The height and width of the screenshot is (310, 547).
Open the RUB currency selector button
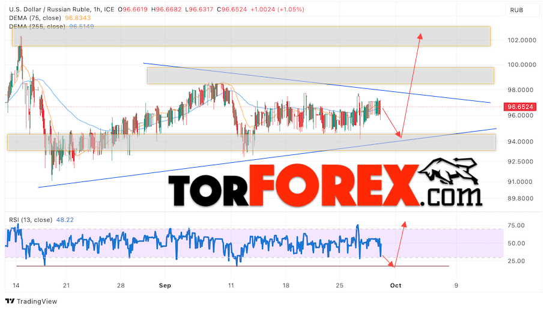(522, 10)
